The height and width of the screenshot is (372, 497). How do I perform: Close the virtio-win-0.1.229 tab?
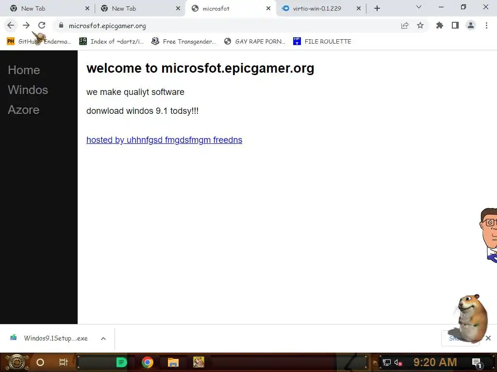click(359, 9)
